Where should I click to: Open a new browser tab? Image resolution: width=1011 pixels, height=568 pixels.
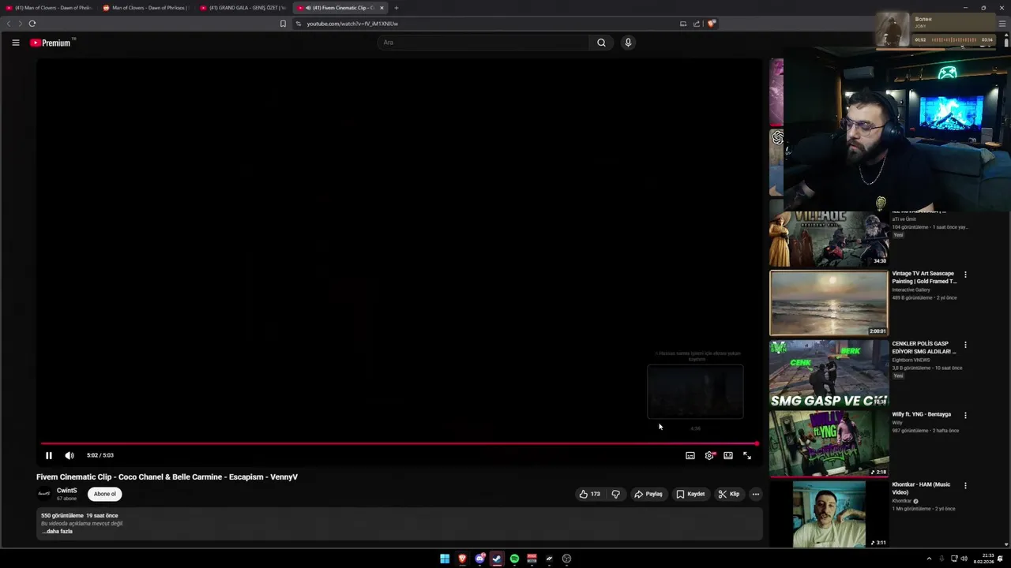point(397,8)
